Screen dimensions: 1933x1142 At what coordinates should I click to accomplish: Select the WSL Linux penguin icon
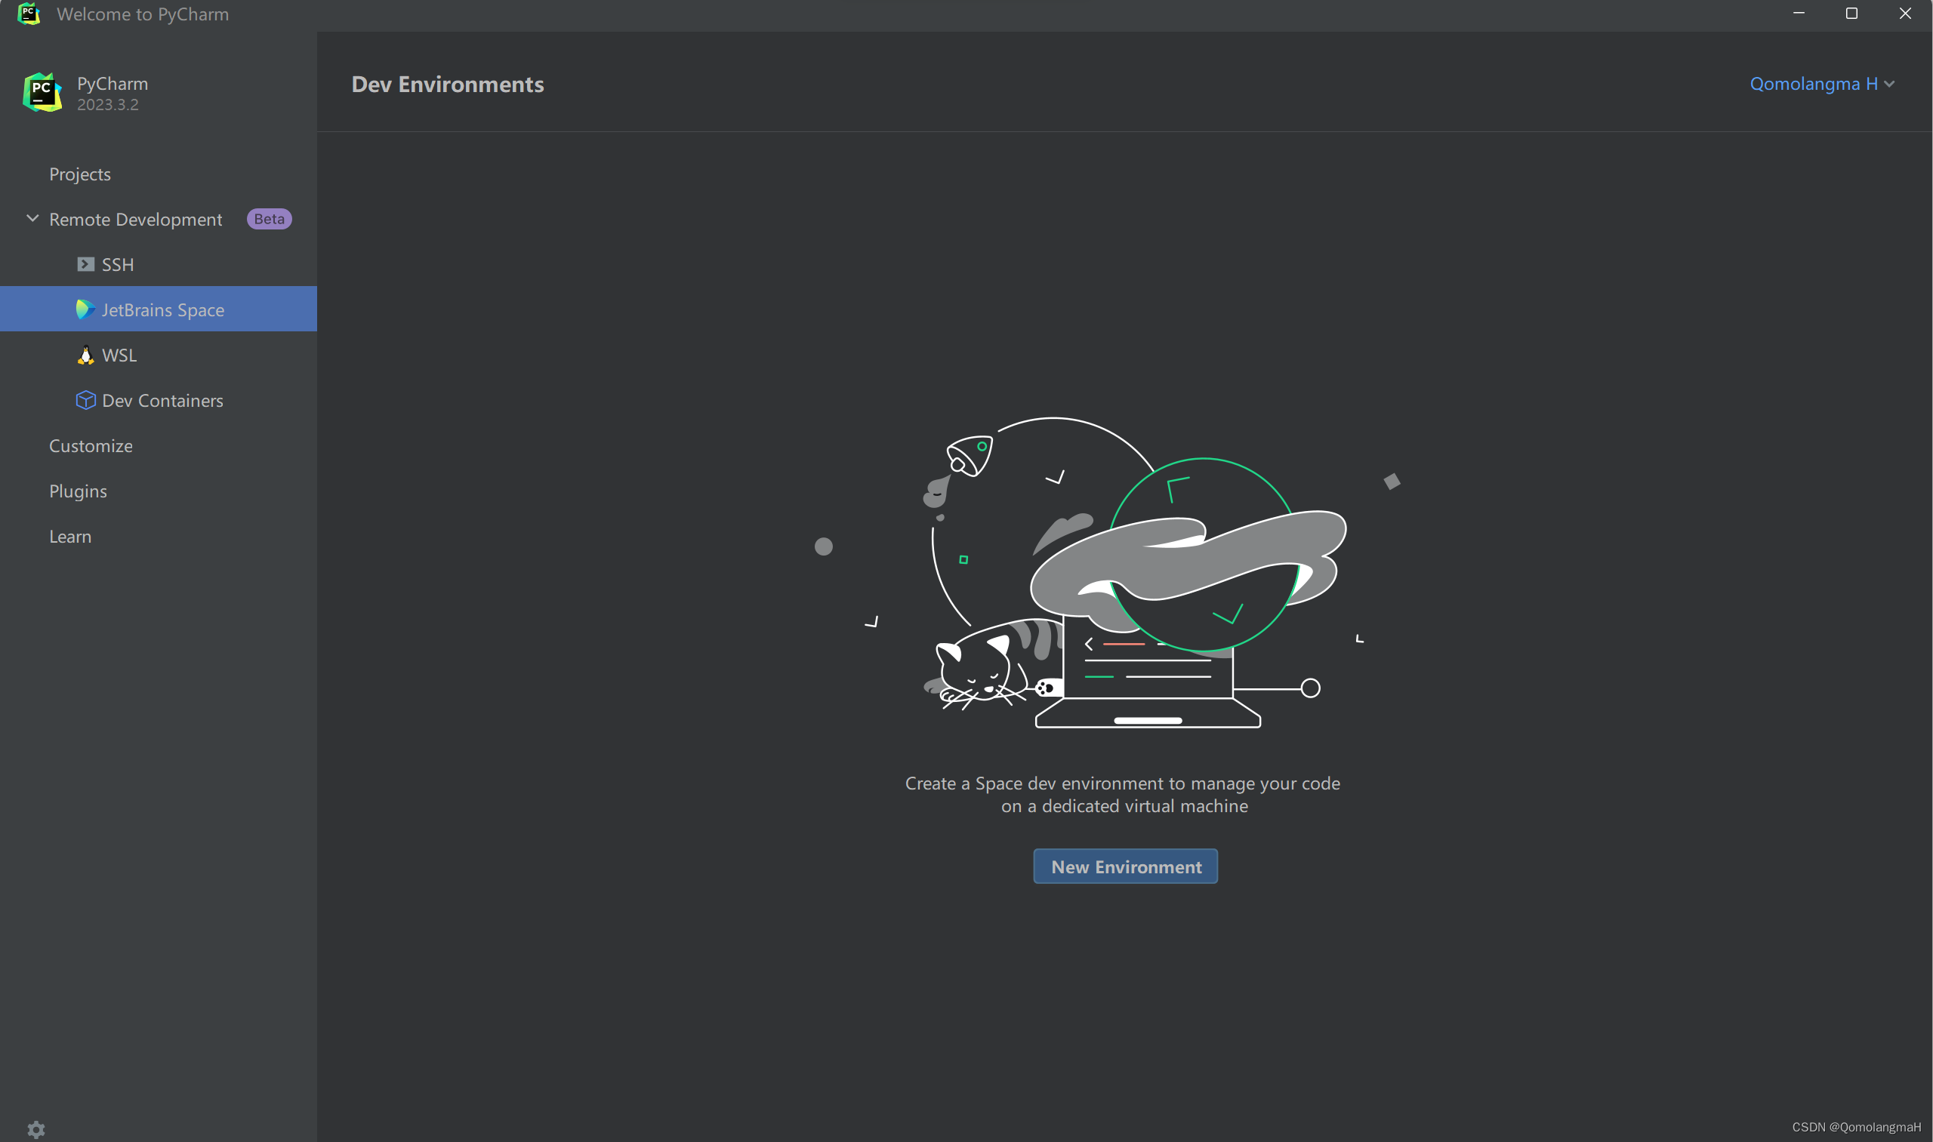point(85,355)
